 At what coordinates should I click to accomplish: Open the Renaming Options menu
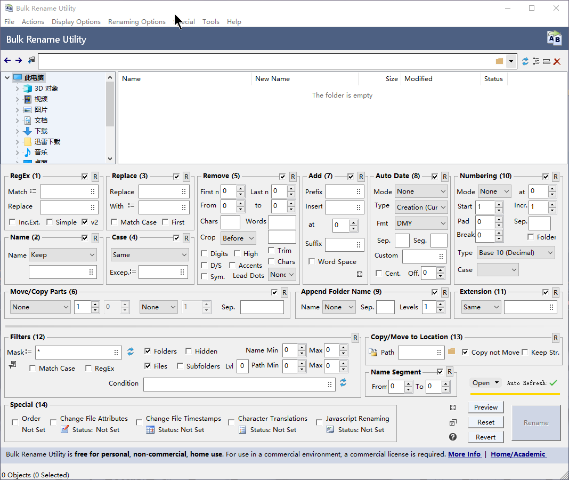pyautogui.click(x=137, y=21)
